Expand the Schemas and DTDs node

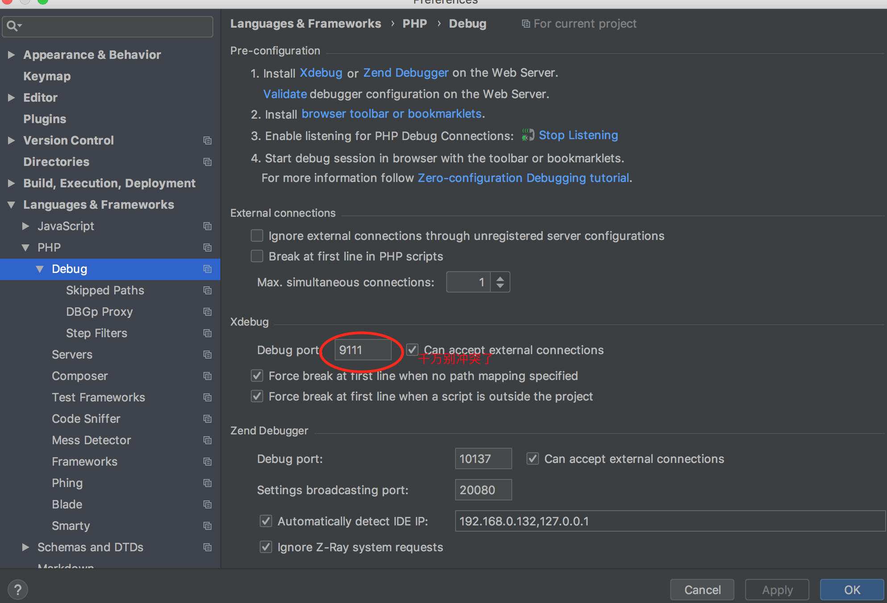[x=26, y=547]
